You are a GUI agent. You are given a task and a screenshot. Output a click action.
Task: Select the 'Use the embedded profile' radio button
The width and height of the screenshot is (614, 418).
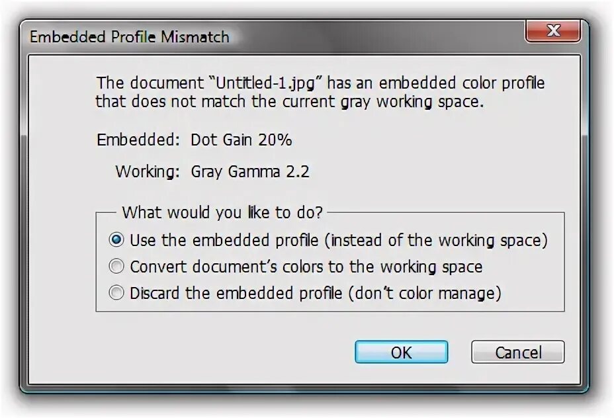(116, 240)
